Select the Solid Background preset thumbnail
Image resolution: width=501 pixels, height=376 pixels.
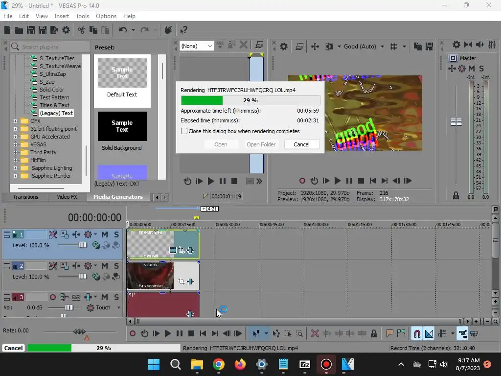122,127
